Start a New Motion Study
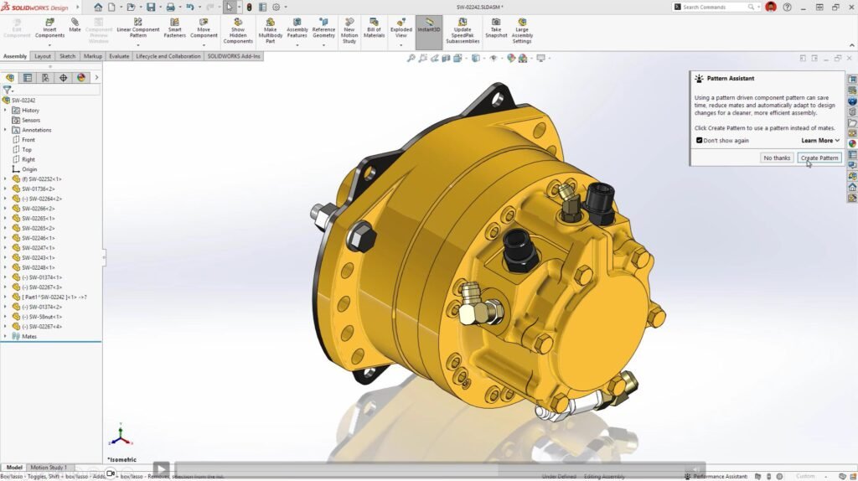Image resolution: width=858 pixels, height=481 pixels. (x=349, y=31)
